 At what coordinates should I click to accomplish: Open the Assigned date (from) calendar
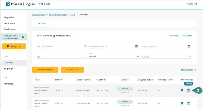136,46
